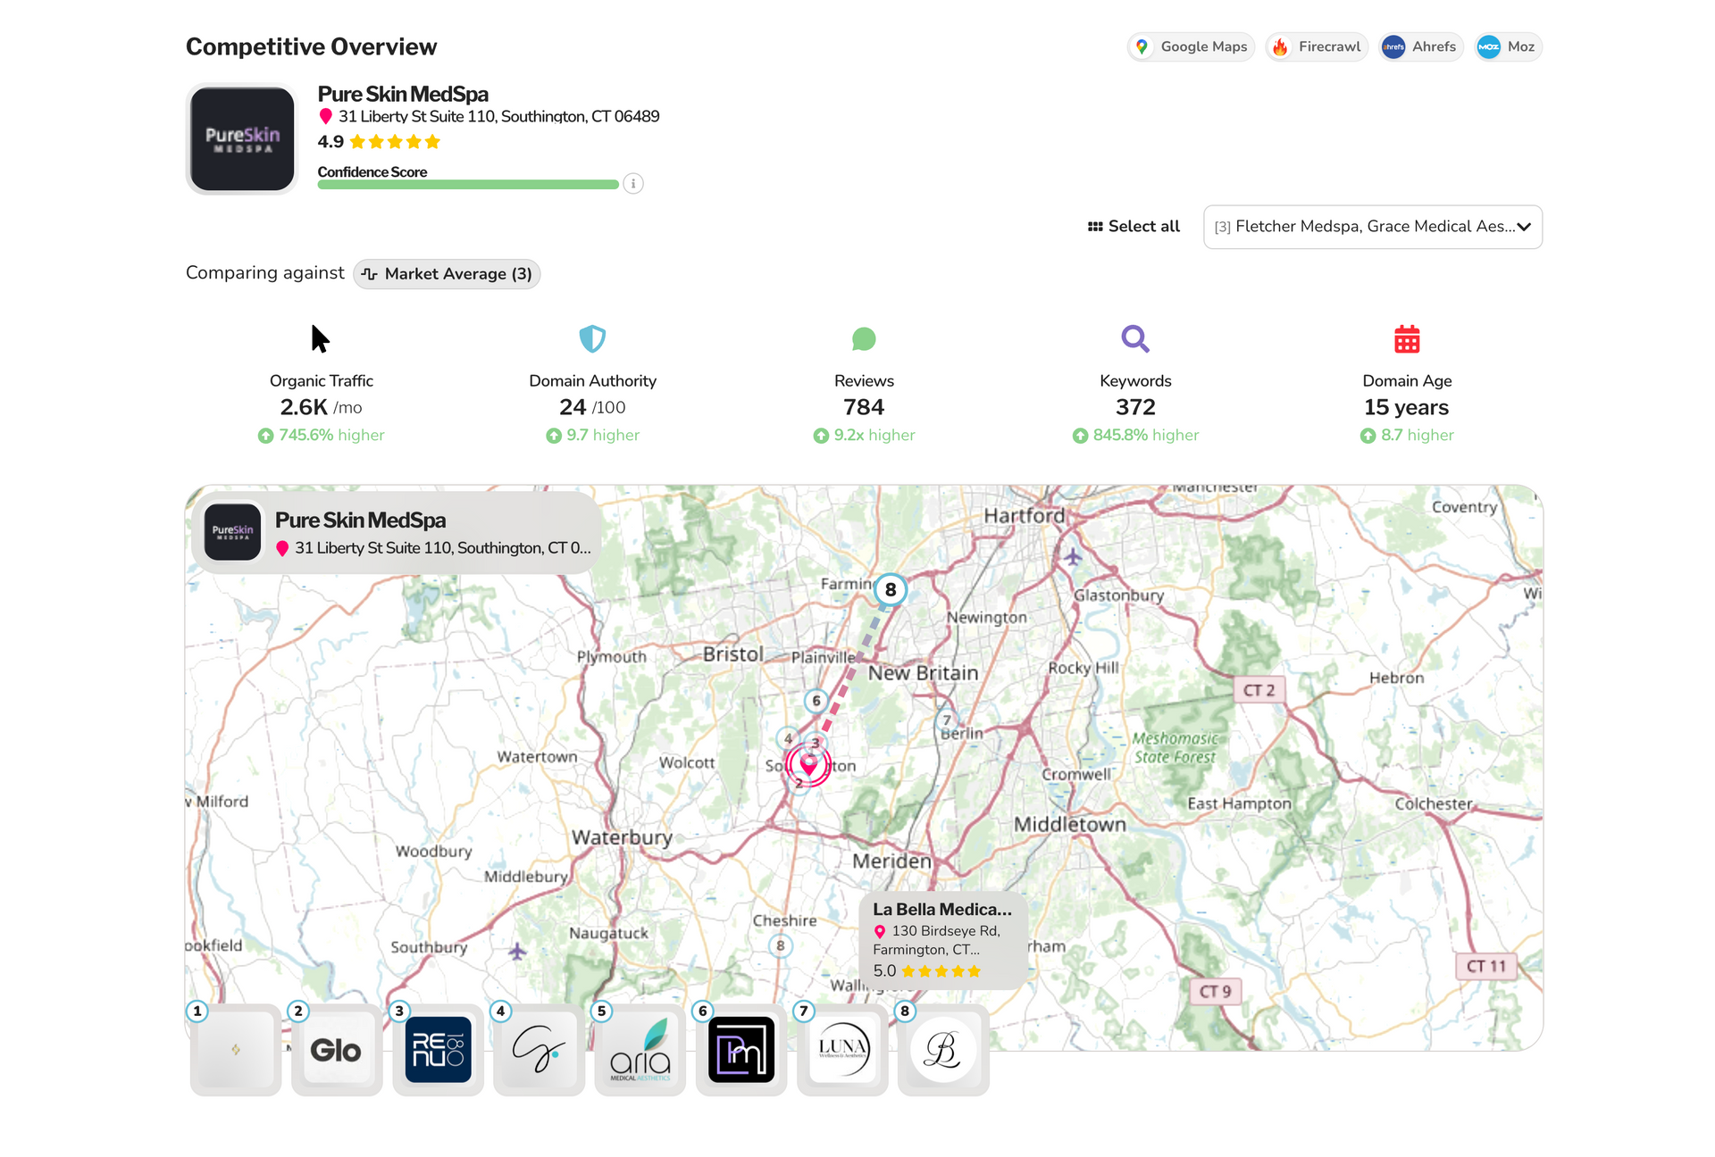The height and width of the screenshot is (1157, 1715).
Task: Open the Google Maps source option
Action: [x=1191, y=46]
